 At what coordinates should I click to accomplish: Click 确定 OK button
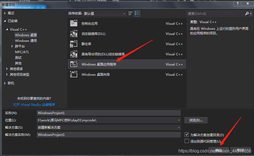tap(219, 150)
